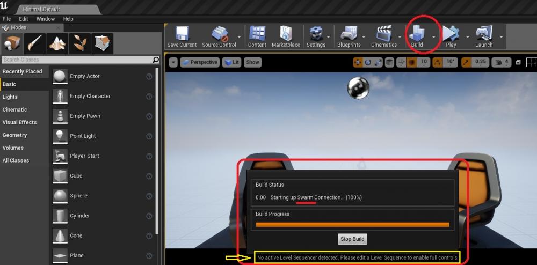Select the Lights category

[24, 97]
